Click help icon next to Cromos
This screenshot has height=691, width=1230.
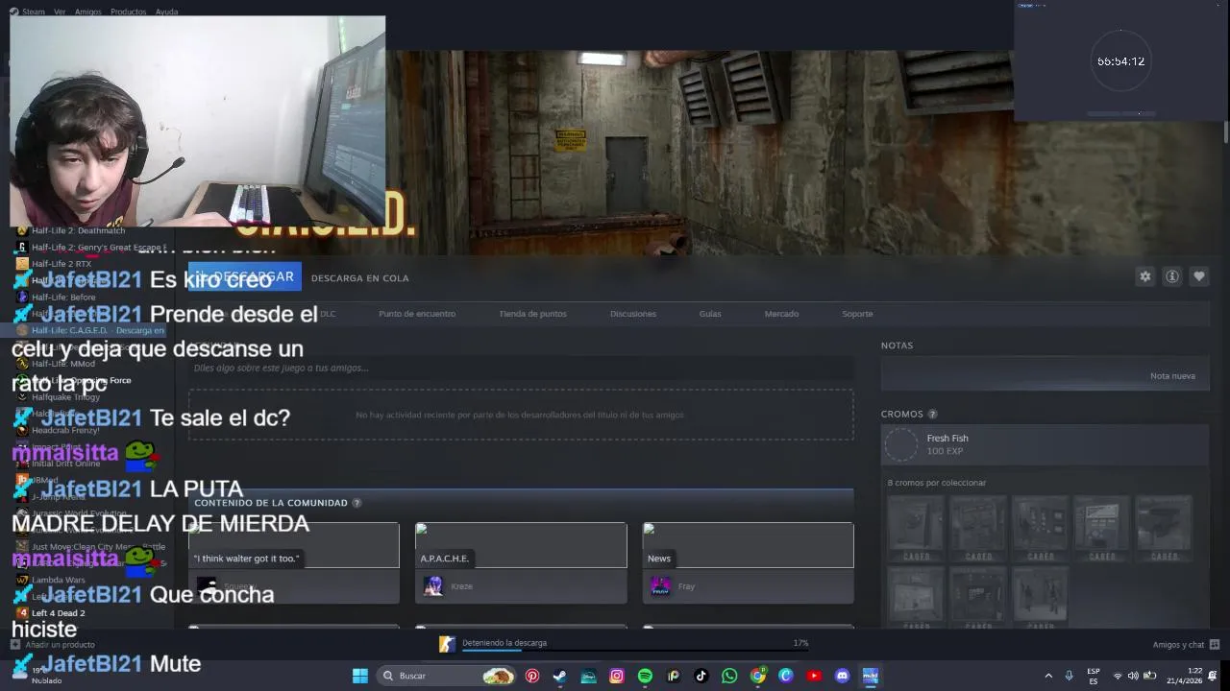pos(932,415)
